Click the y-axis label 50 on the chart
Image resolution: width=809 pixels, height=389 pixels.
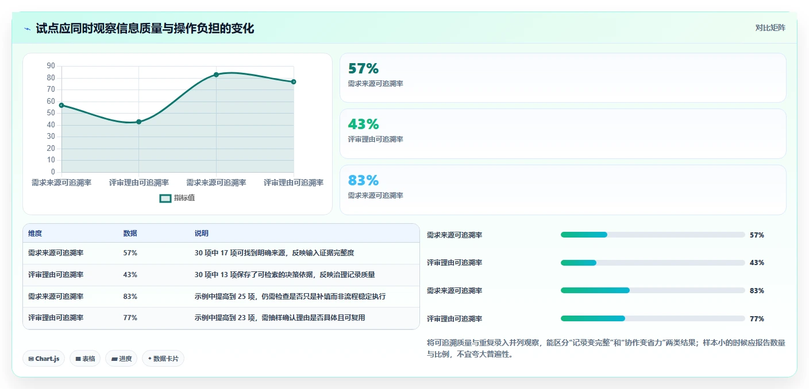click(51, 113)
